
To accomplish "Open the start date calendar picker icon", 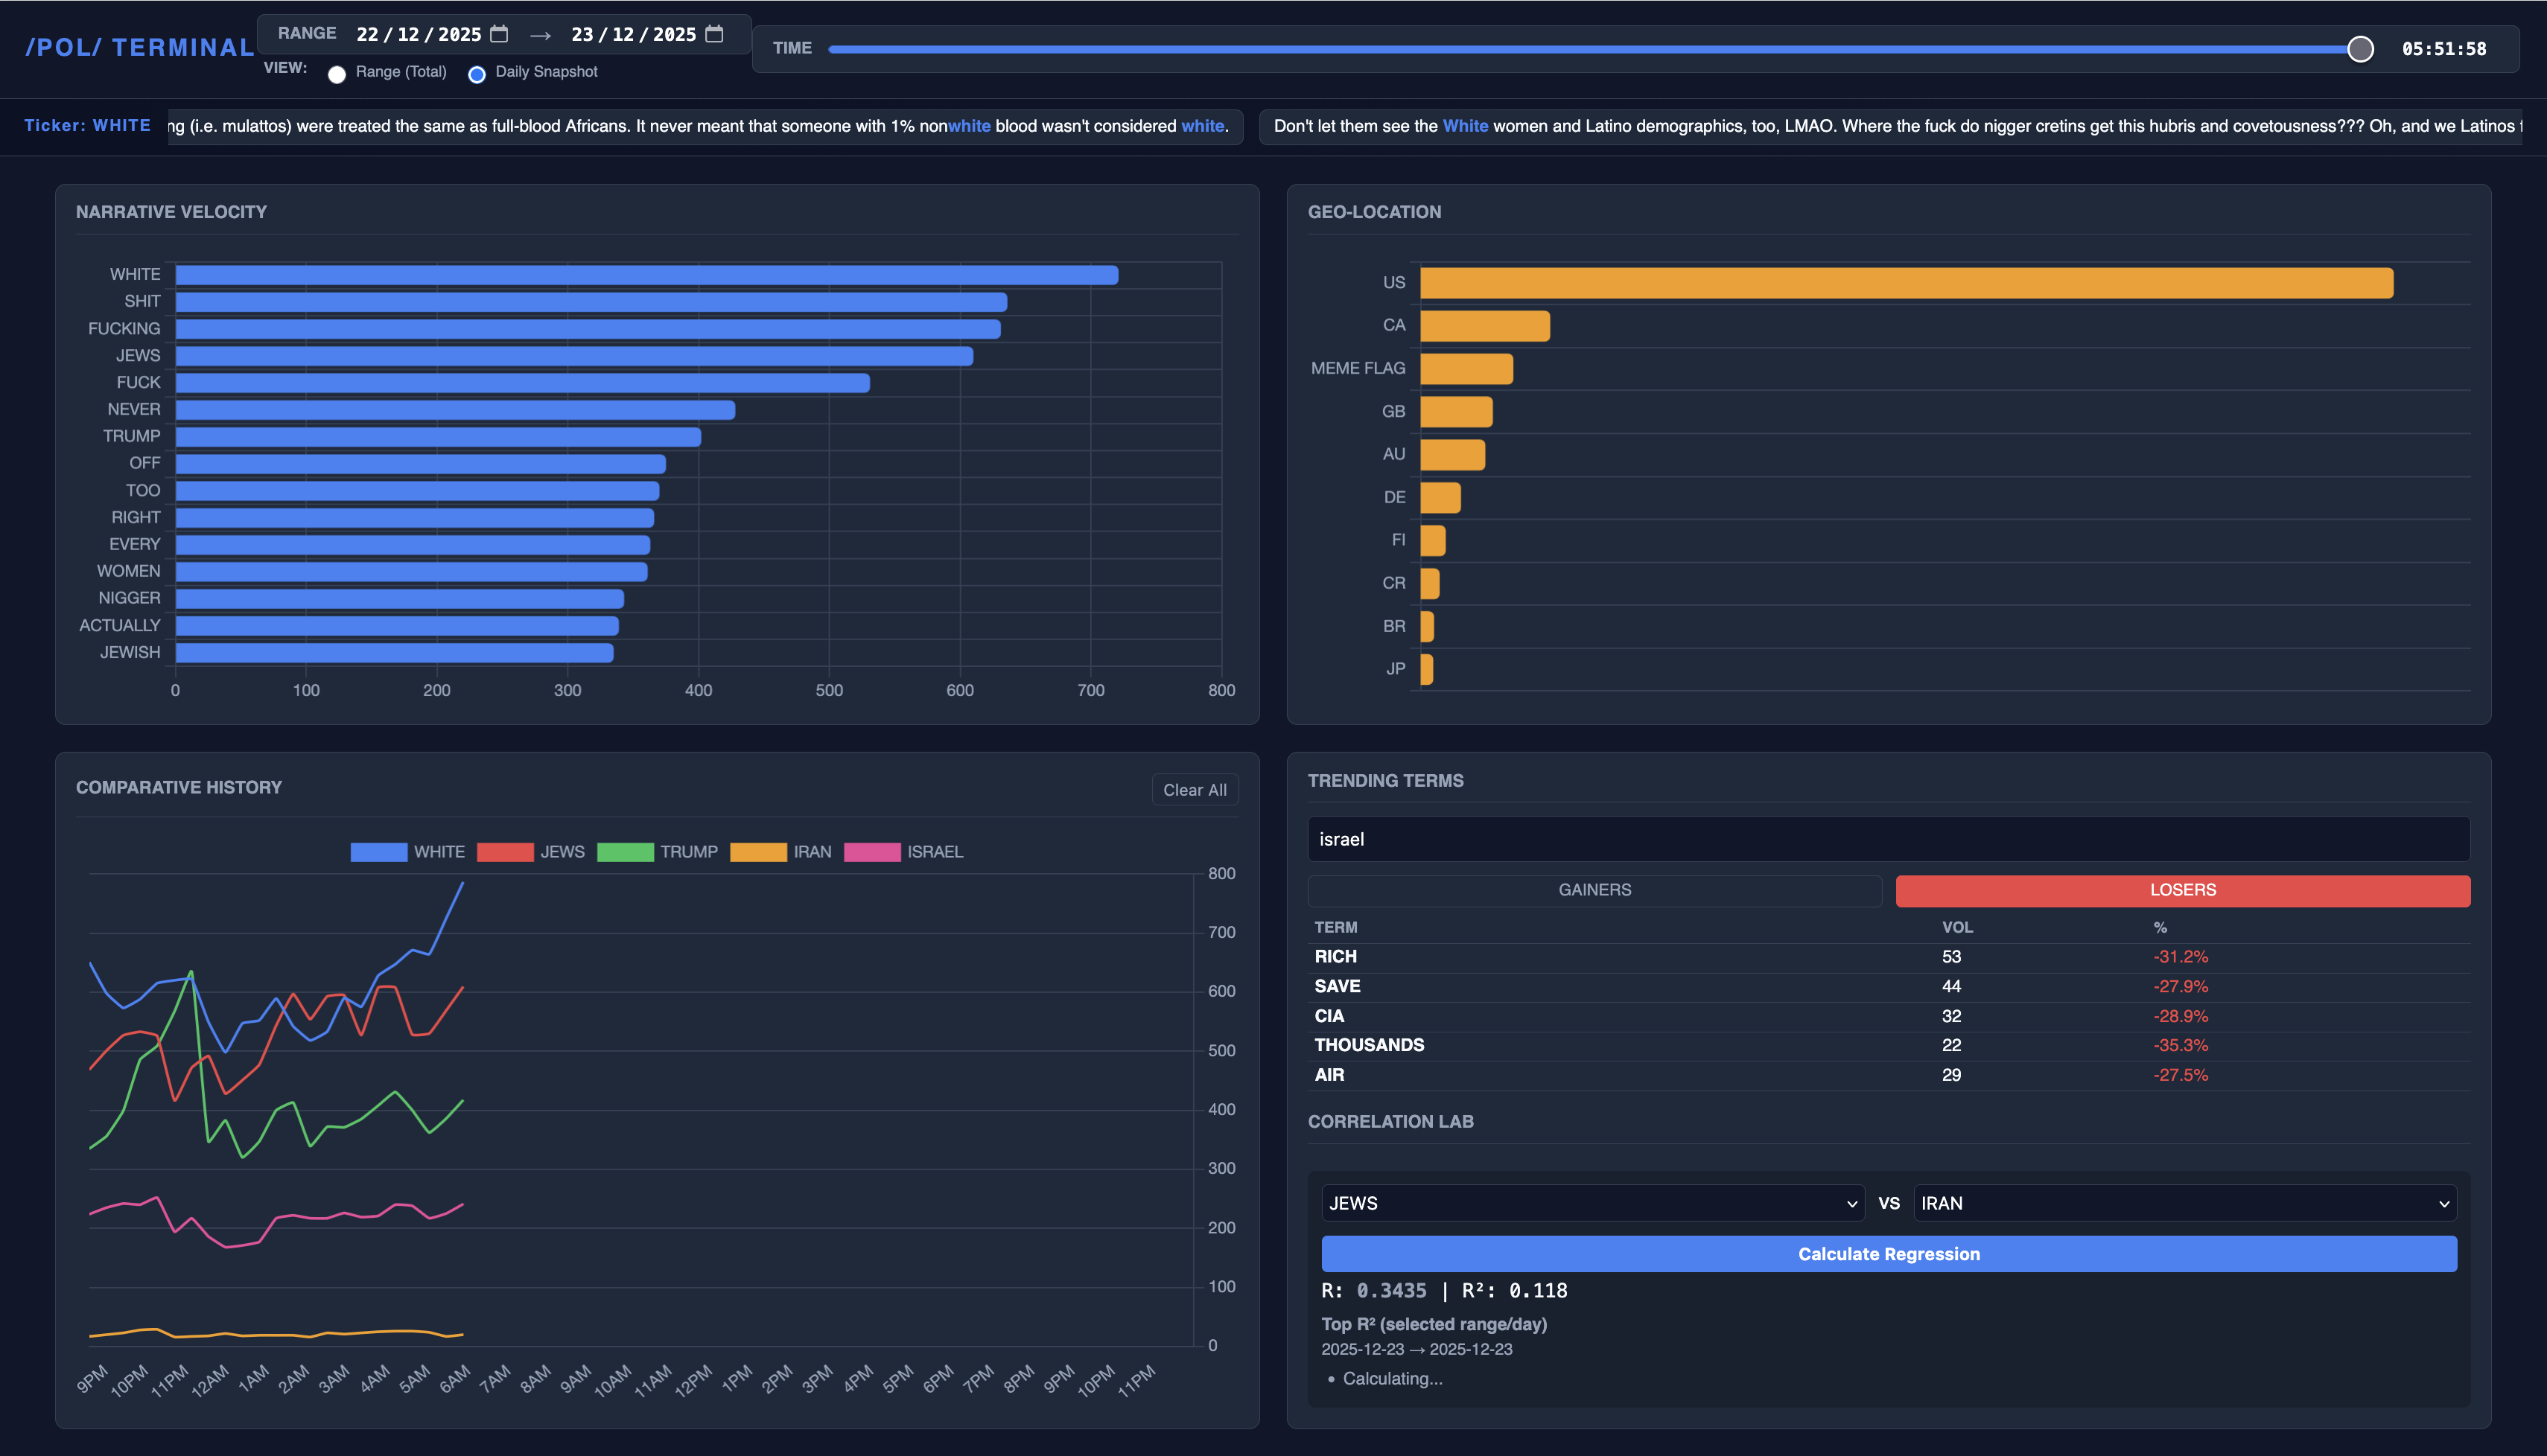I will (499, 34).
